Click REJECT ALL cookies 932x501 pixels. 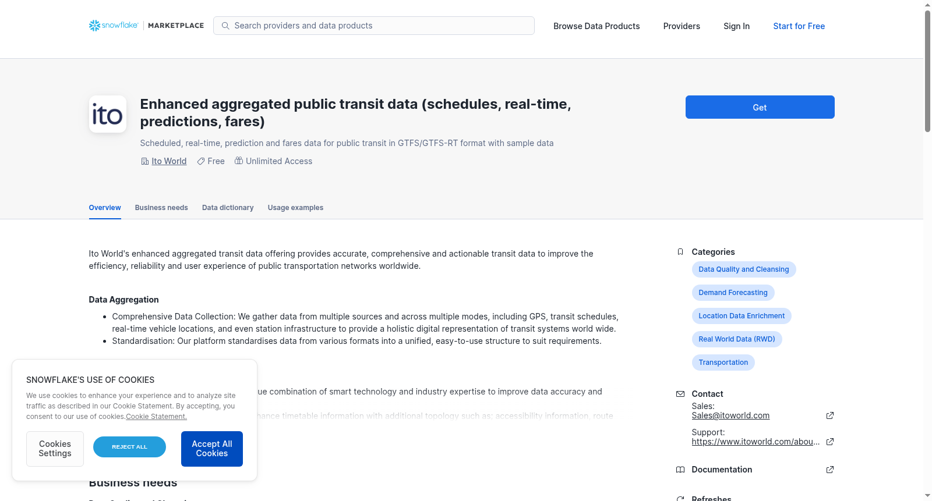point(129,447)
